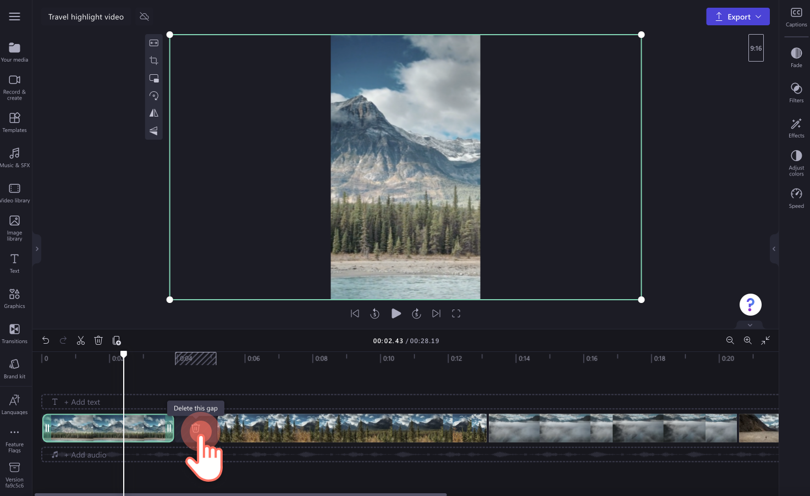This screenshot has width=810, height=496.
Task: Split clip with the scissors tool
Action: click(81, 340)
